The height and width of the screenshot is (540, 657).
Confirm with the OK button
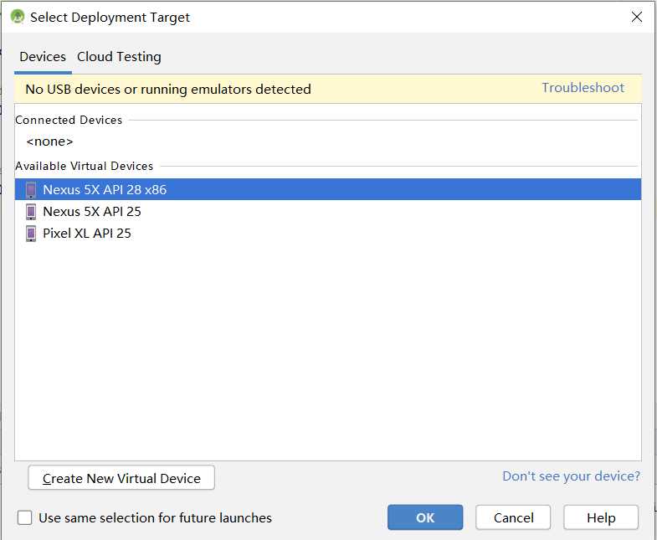coord(425,517)
